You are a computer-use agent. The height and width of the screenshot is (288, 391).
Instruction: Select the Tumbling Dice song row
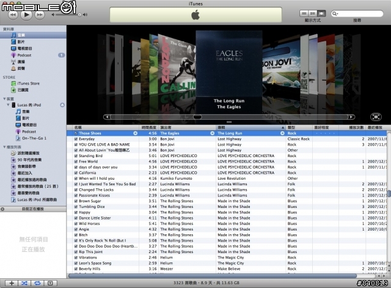tap(227, 207)
